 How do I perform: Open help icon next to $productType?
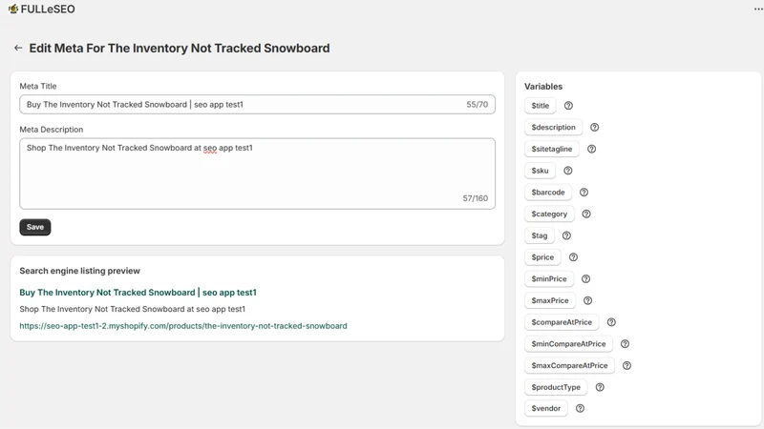coord(600,387)
